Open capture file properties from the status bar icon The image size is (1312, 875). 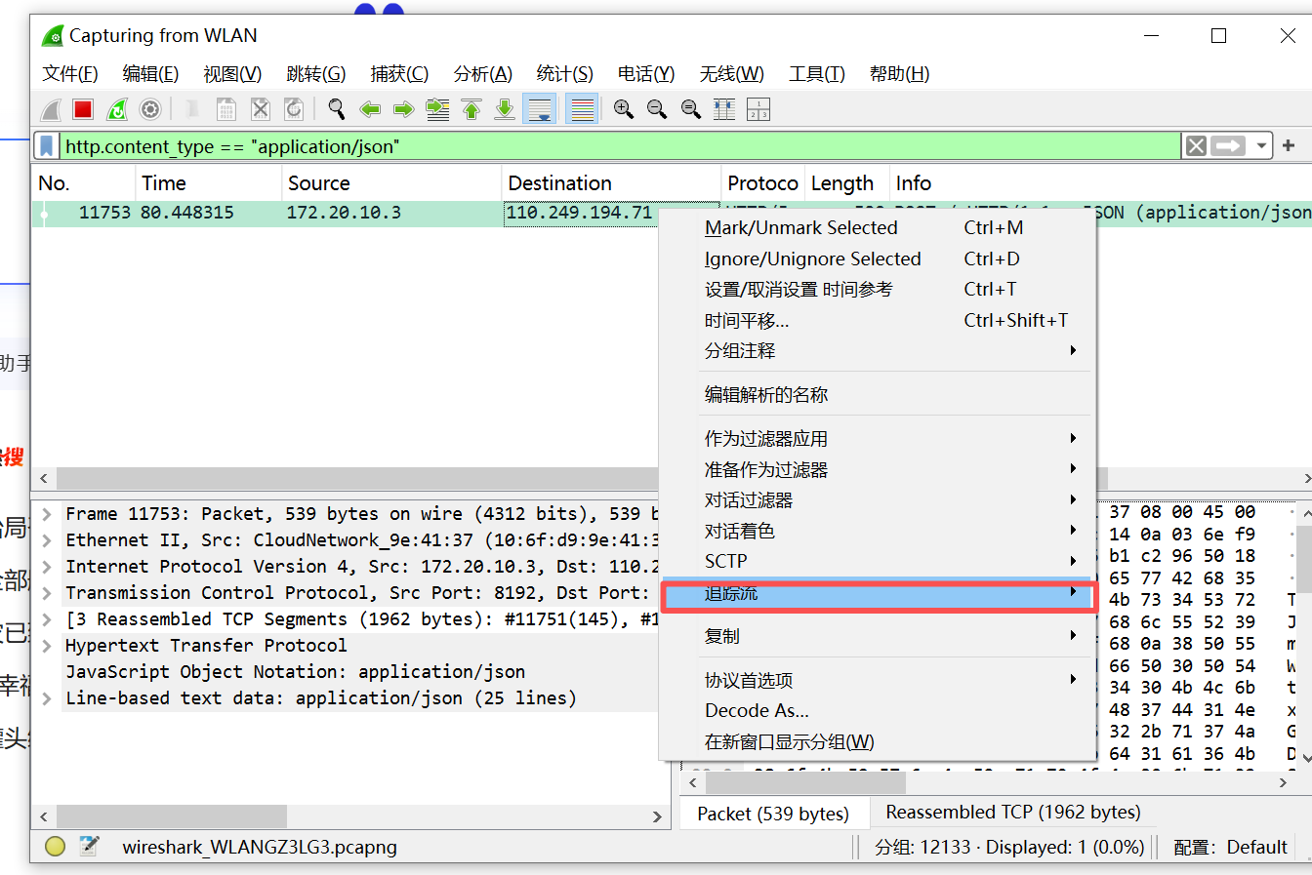(x=89, y=847)
